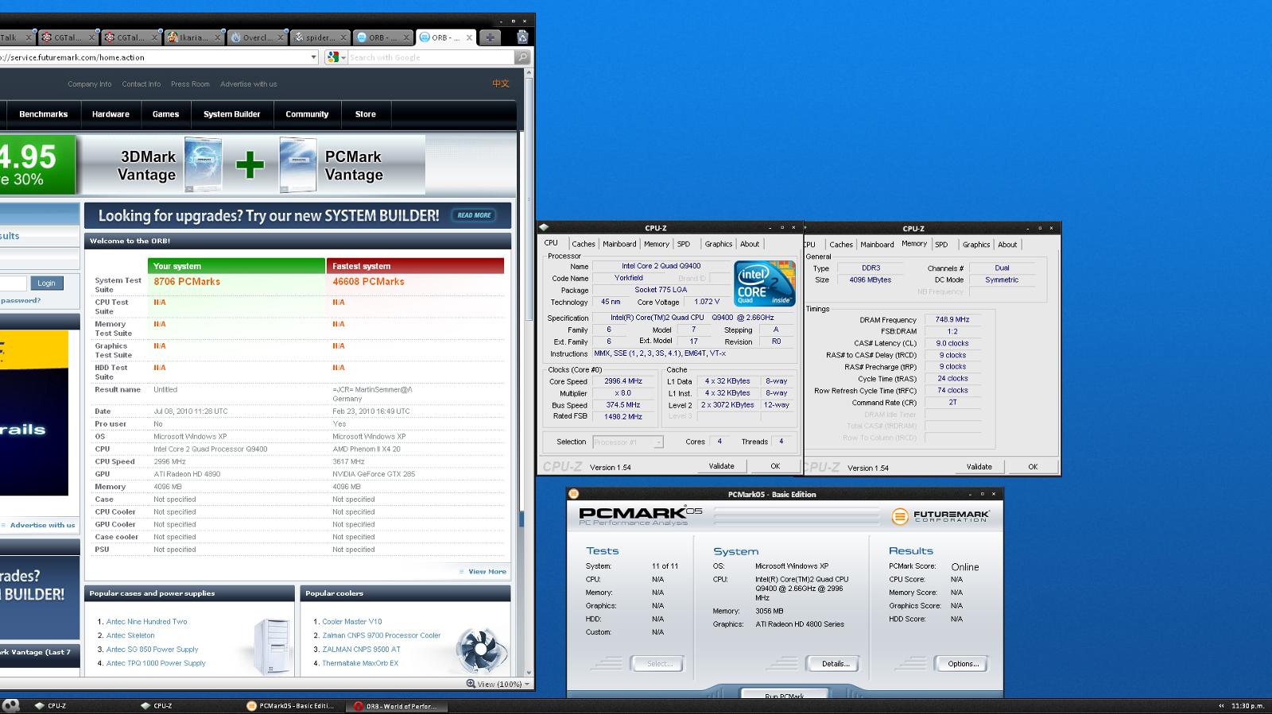Open the Hardware site menu

click(111, 114)
